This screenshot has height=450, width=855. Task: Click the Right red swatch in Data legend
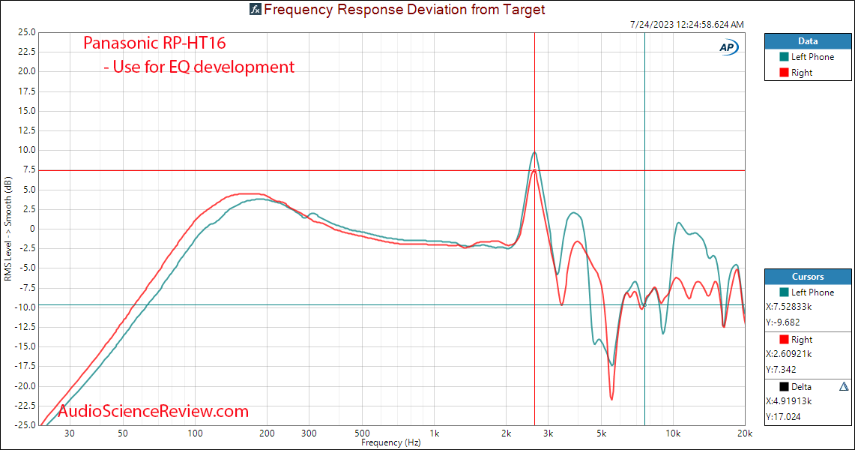784,73
